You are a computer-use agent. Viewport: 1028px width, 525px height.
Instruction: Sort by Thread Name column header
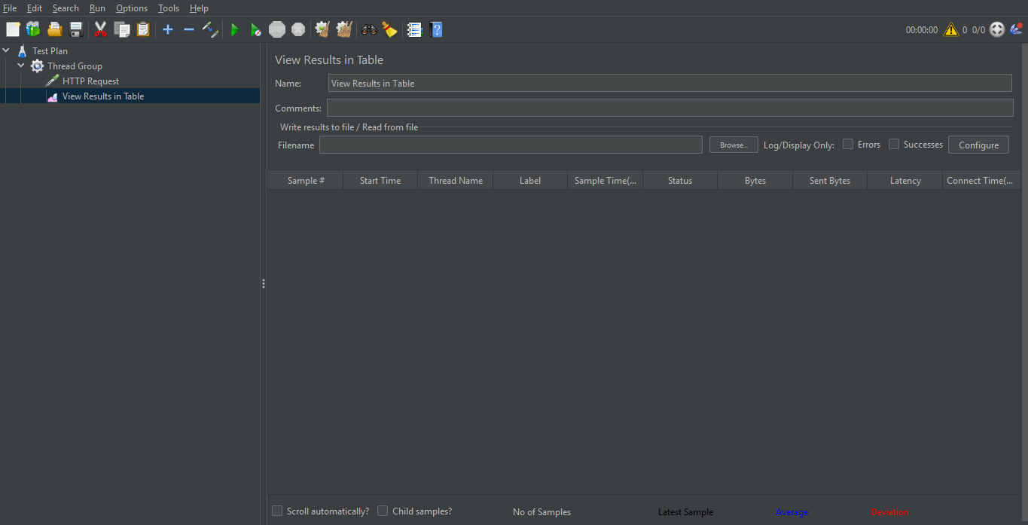pyautogui.click(x=456, y=181)
